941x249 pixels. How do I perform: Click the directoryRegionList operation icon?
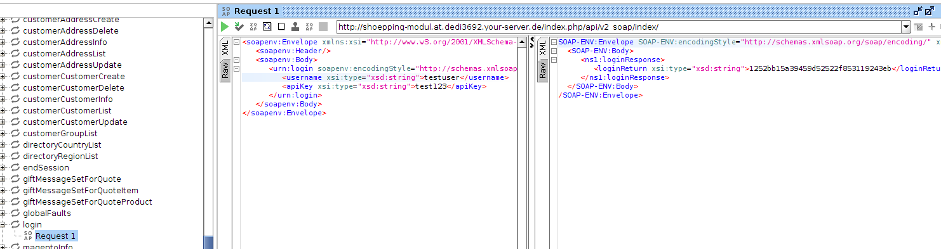pos(16,156)
